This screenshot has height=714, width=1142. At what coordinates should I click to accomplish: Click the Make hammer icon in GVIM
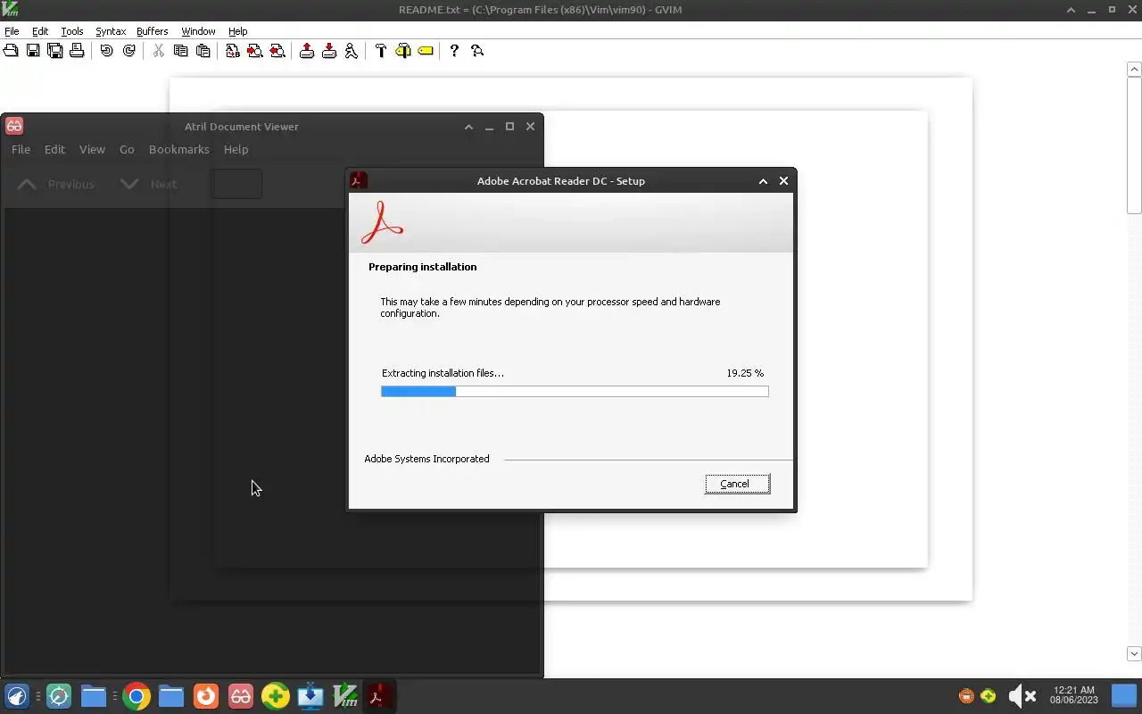pos(381,51)
